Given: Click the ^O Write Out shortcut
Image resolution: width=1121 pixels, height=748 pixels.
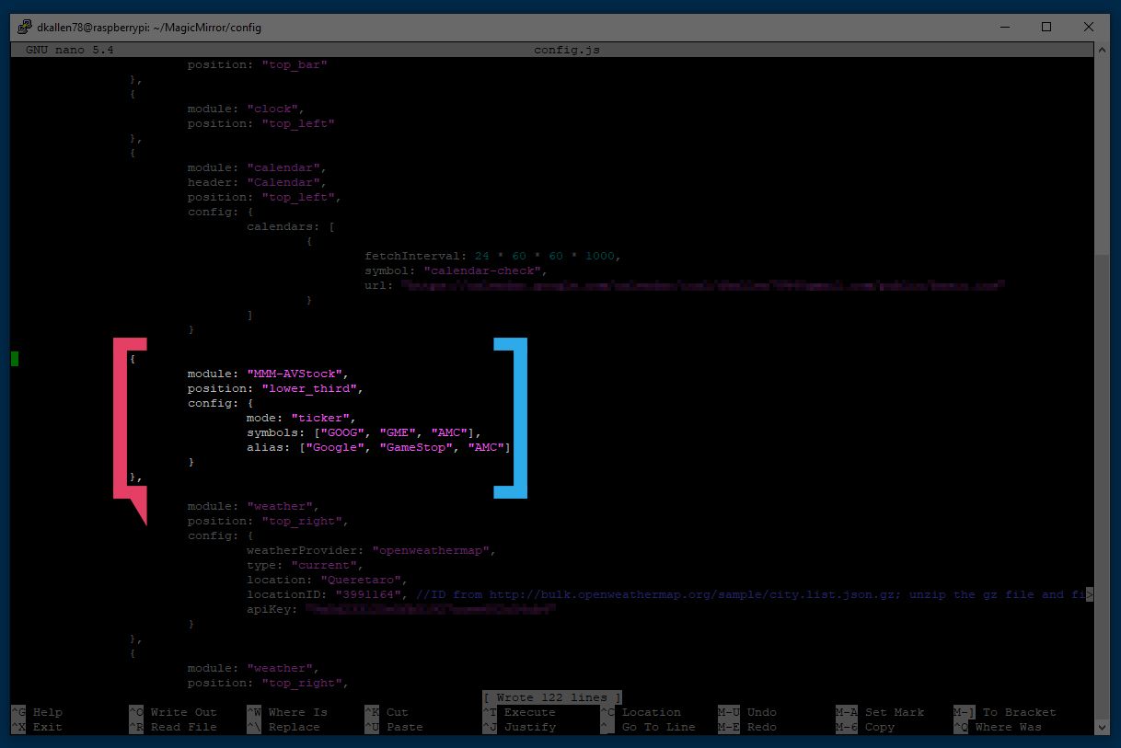Looking at the screenshot, I should point(173,712).
